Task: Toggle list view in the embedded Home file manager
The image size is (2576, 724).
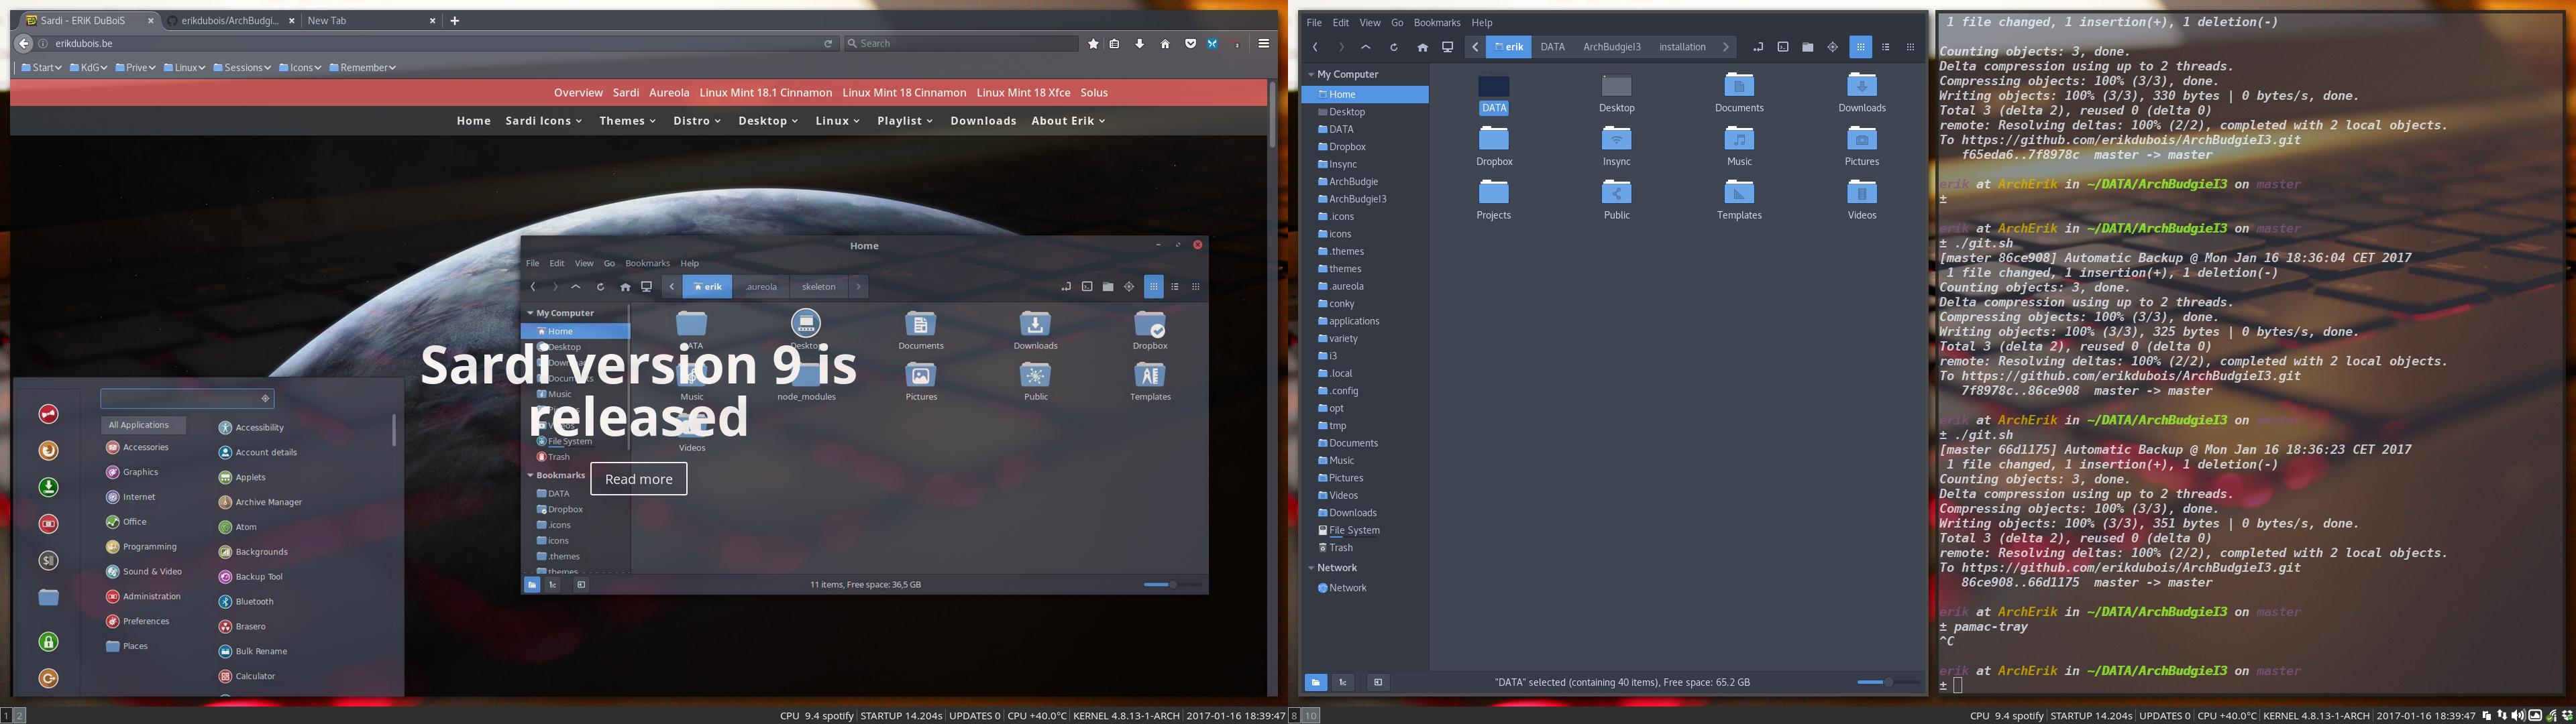Action: [x=1175, y=287]
